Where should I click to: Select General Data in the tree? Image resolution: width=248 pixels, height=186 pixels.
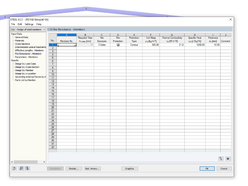[x=22, y=37]
